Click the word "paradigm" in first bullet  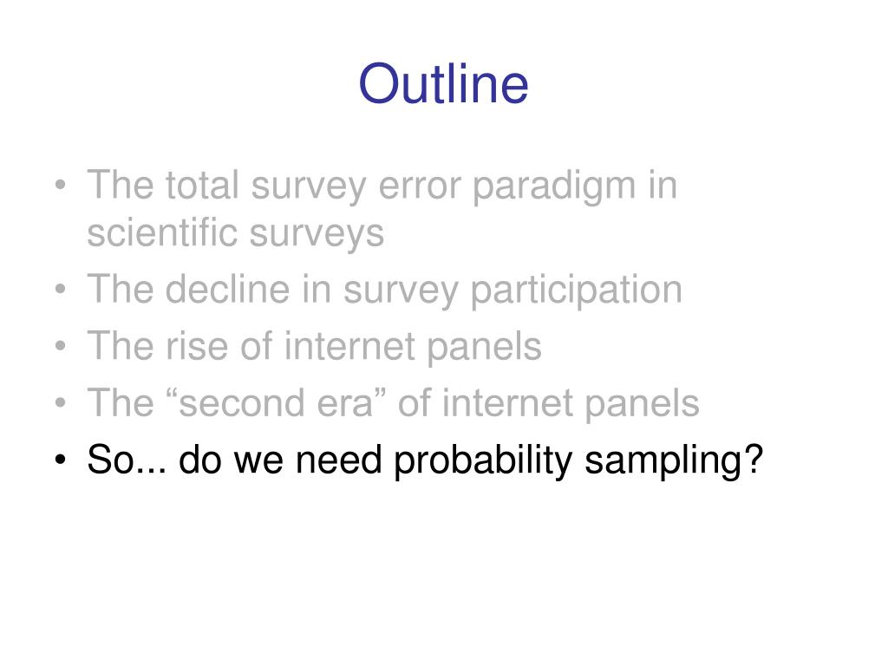pos(554,188)
